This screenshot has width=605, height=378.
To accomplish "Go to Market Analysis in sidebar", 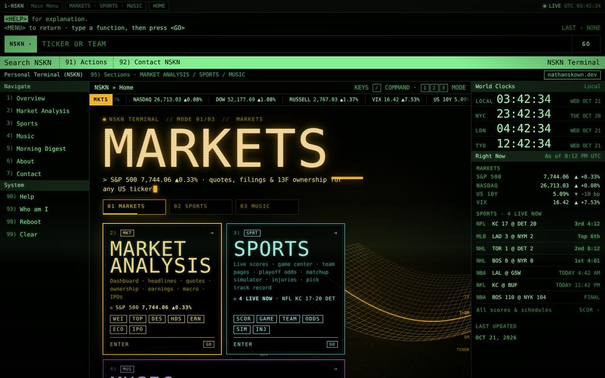I will point(44,111).
